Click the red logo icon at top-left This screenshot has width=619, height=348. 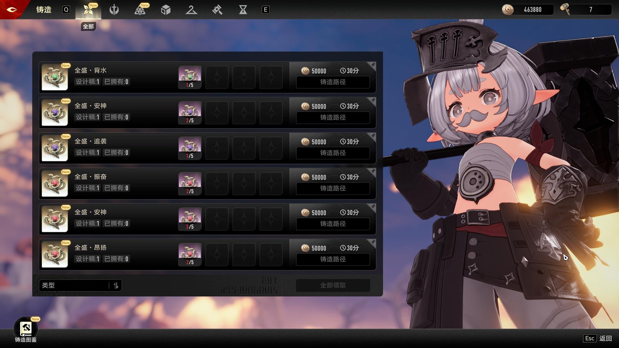tap(12, 9)
